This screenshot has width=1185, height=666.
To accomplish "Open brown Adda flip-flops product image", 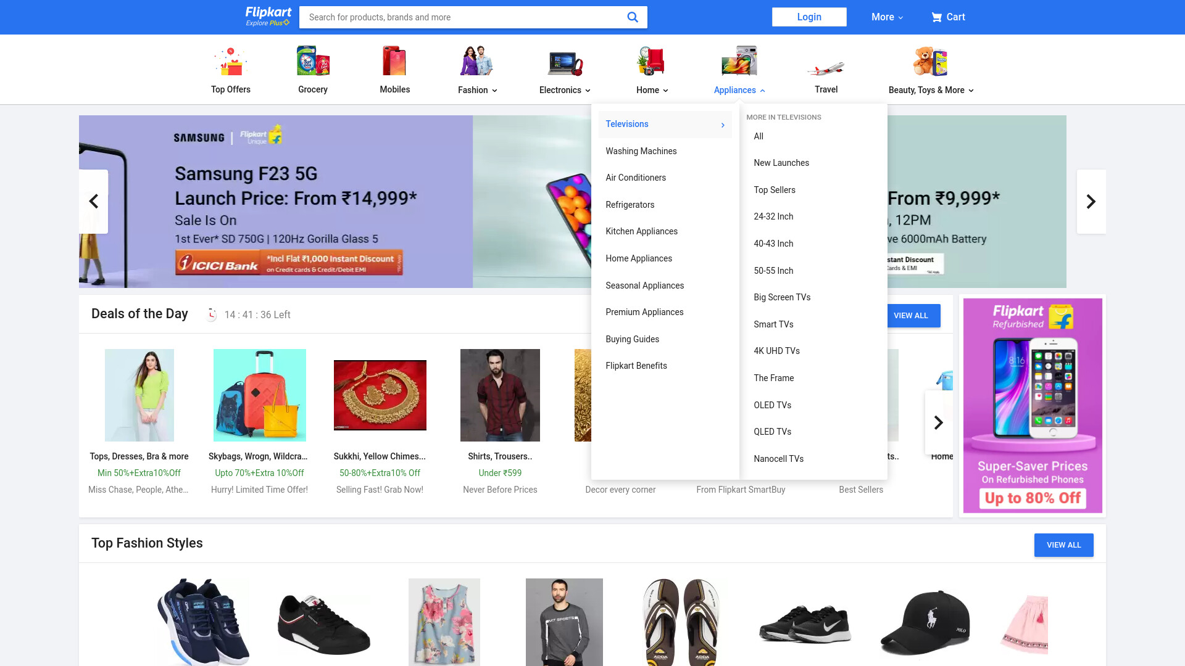I will (x=682, y=622).
